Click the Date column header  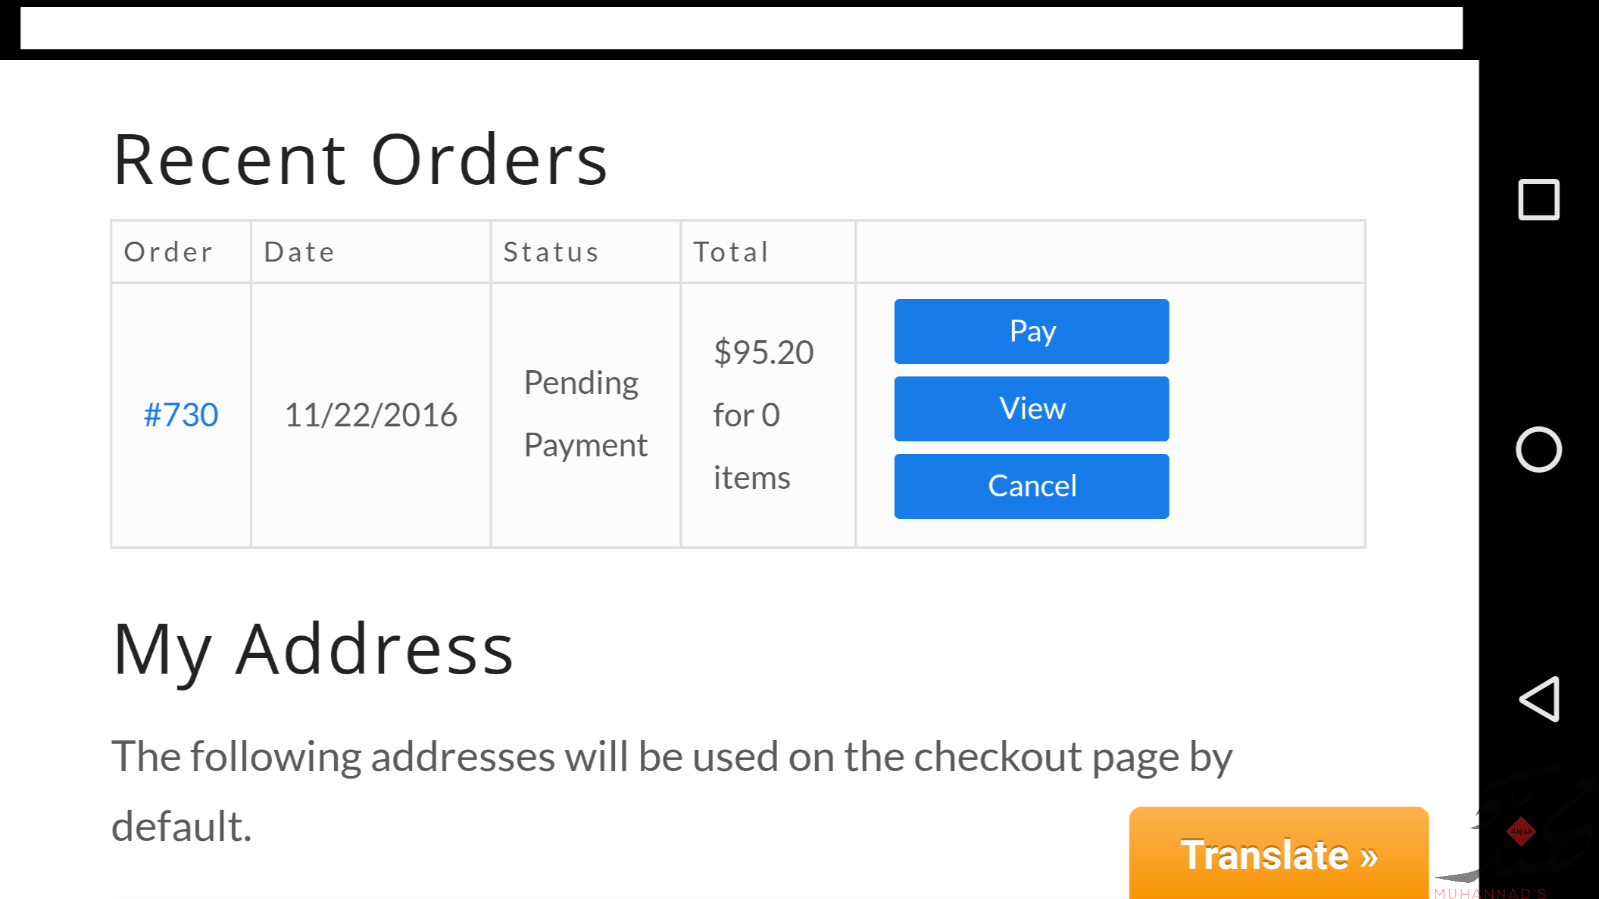point(299,252)
